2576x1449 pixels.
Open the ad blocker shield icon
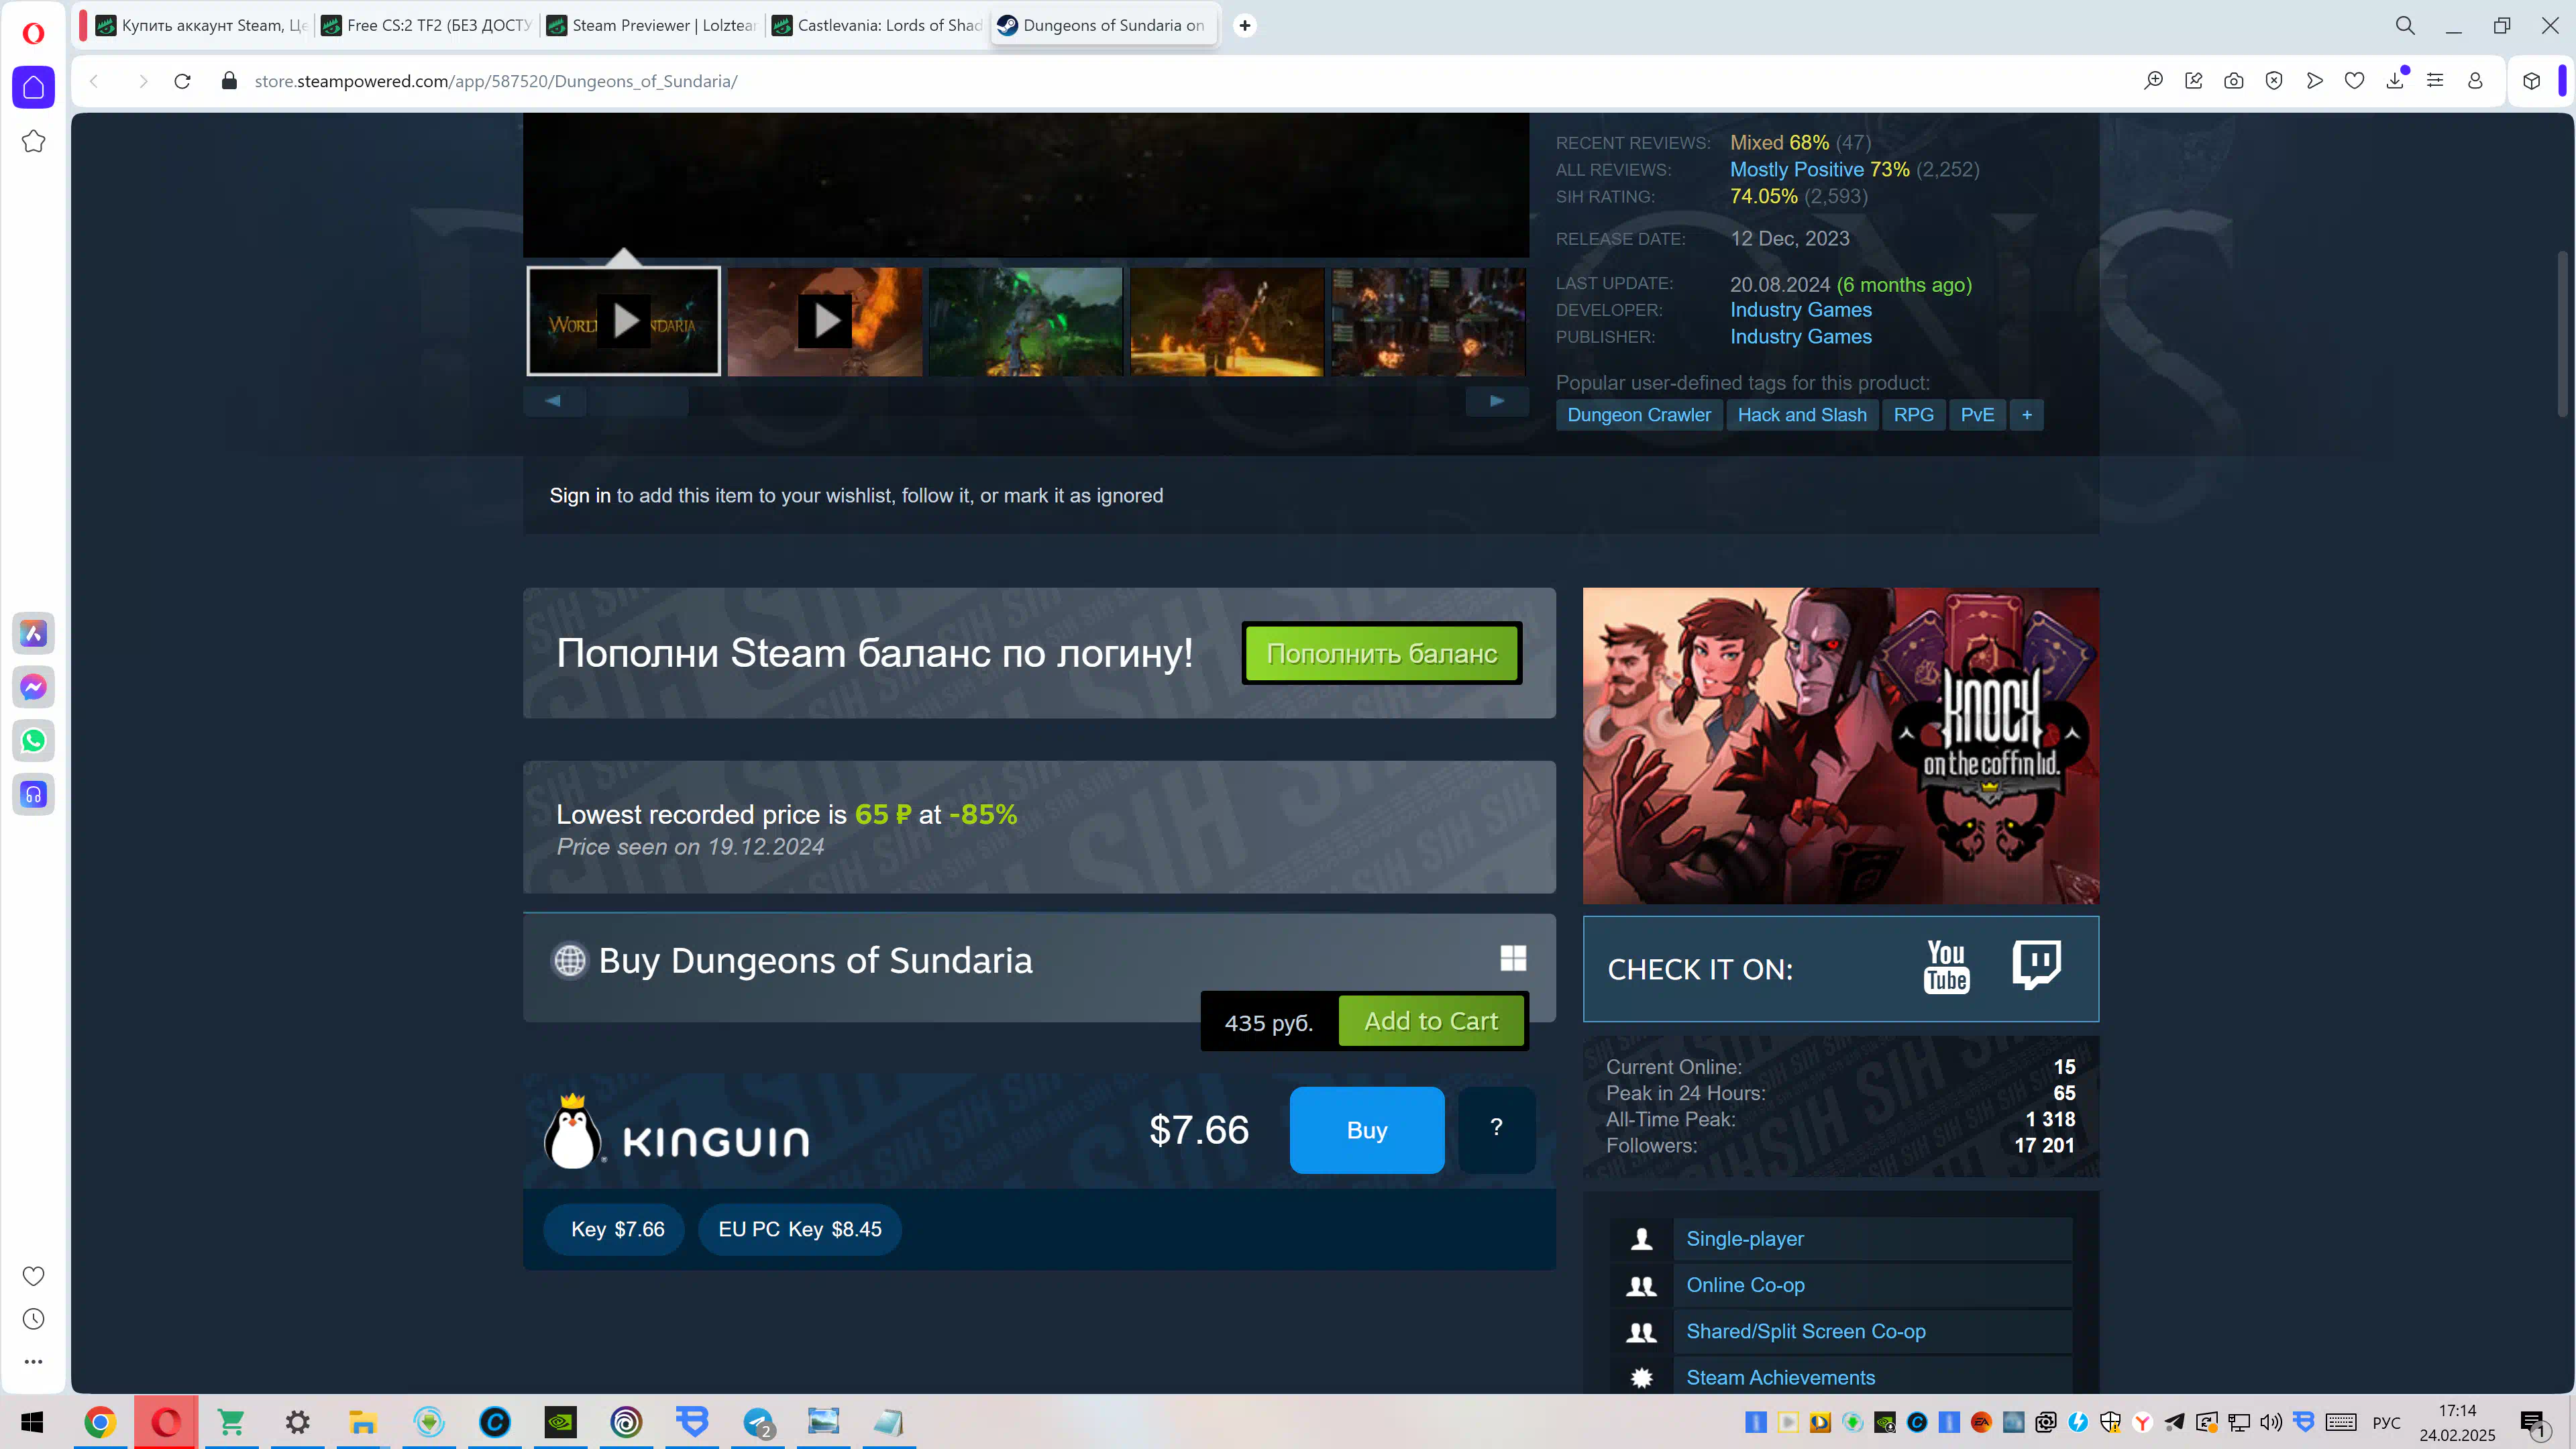click(x=2274, y=81)
